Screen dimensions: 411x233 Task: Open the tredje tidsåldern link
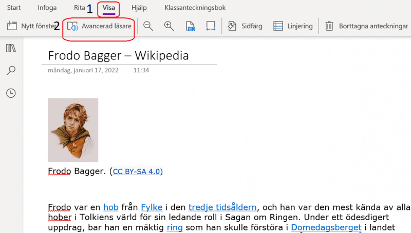point(222,207)
